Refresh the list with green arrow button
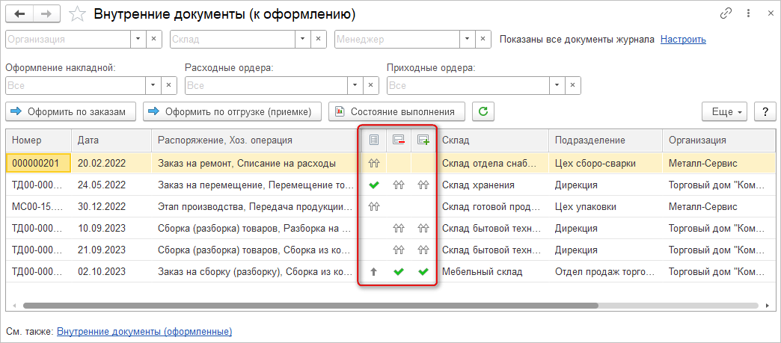The image size is (781, 343). pos(483,111)
